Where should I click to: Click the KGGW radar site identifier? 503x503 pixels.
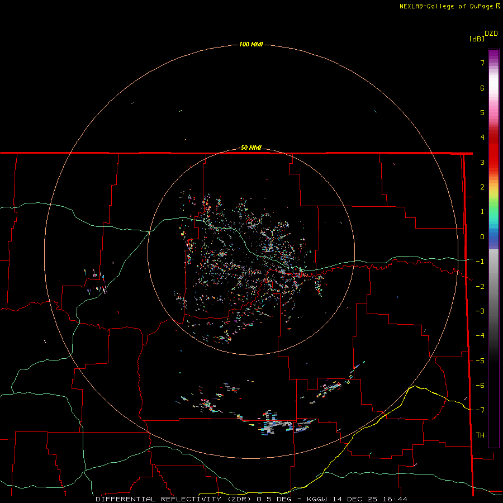point(317,499)
